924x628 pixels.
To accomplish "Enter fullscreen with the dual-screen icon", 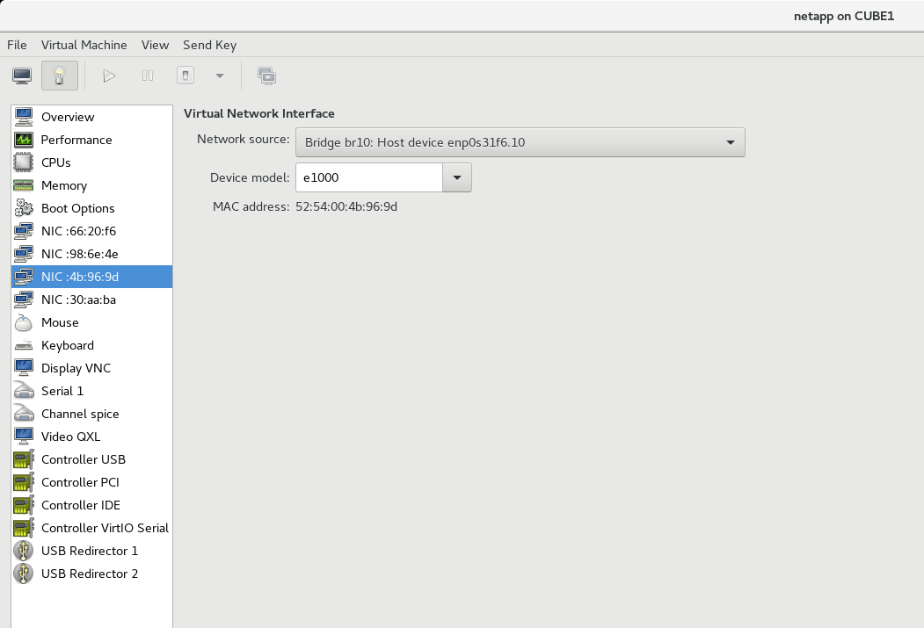I will pos(266,76).
